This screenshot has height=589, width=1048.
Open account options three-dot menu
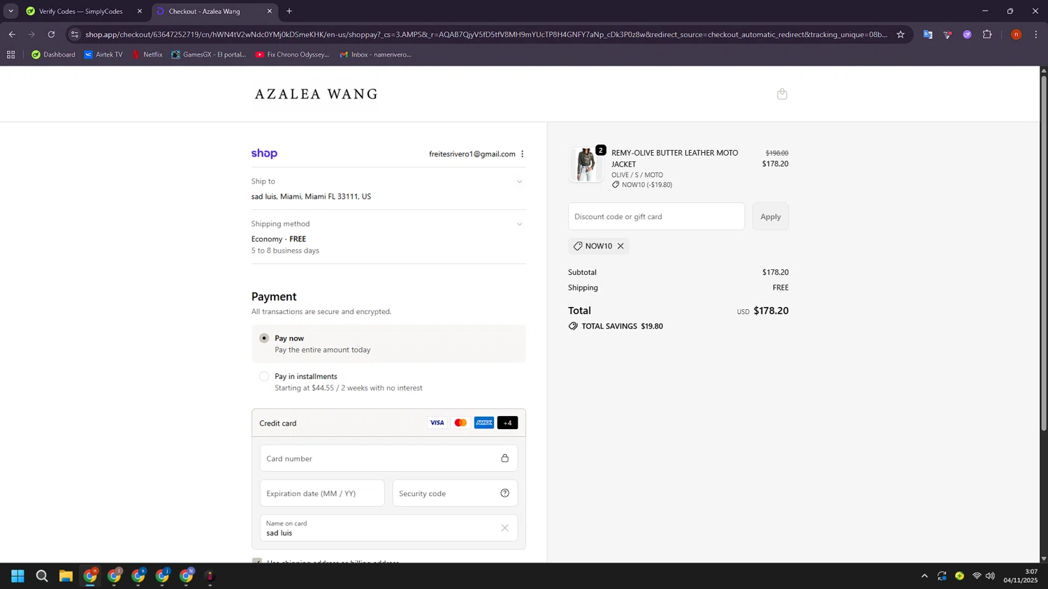[522, 154]
